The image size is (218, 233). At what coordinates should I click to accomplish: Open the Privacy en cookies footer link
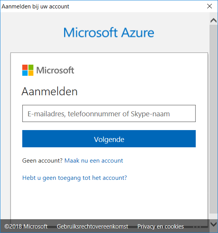click(160, 226)
